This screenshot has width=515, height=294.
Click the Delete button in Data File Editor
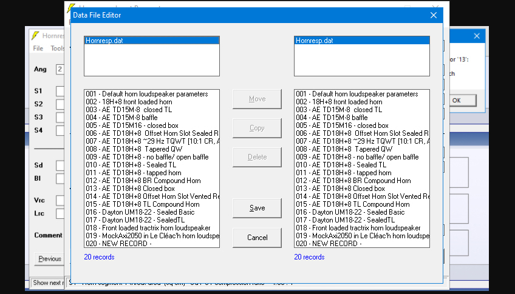pos(257,157)
